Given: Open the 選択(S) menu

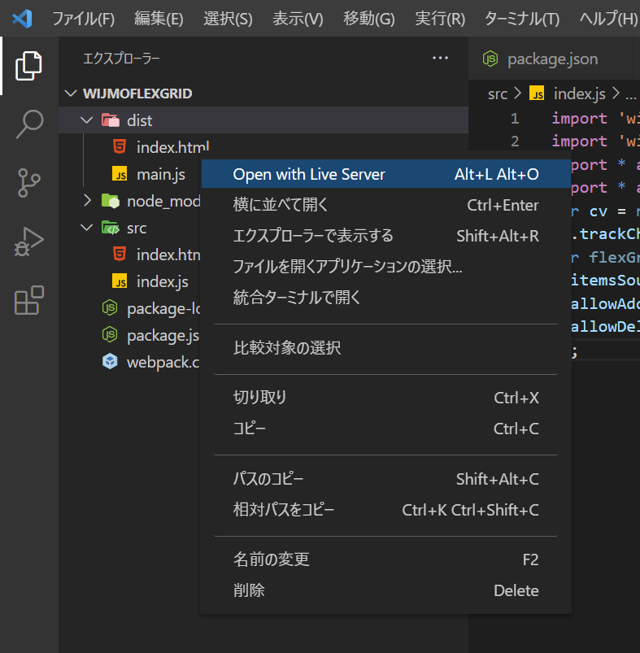Looking at the screenshot, I should point(228,19).
